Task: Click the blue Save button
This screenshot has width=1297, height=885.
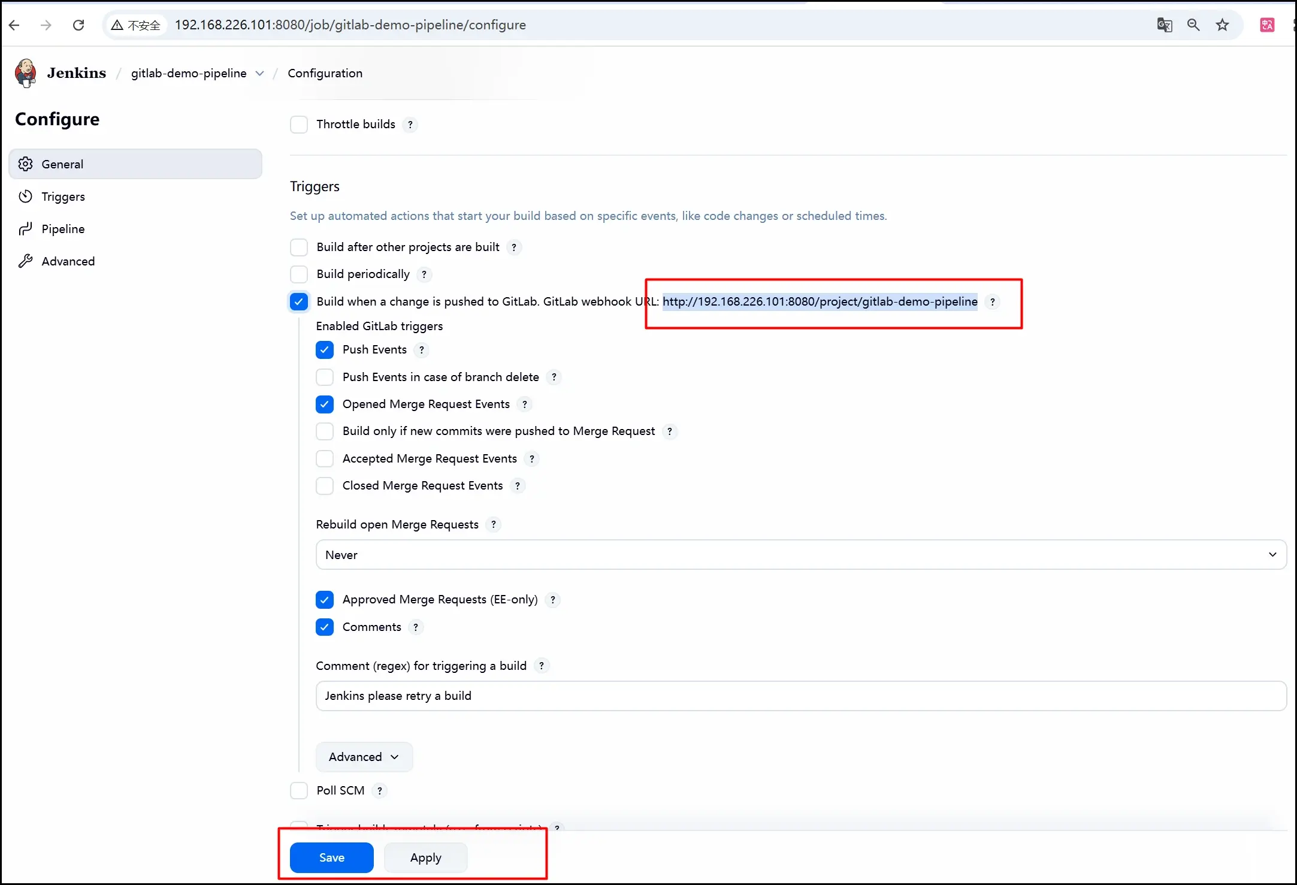Action: tap(331, 857)
